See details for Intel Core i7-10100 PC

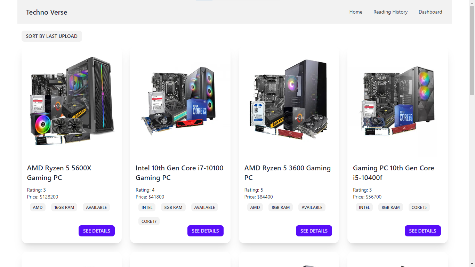(x=205, y=231)
